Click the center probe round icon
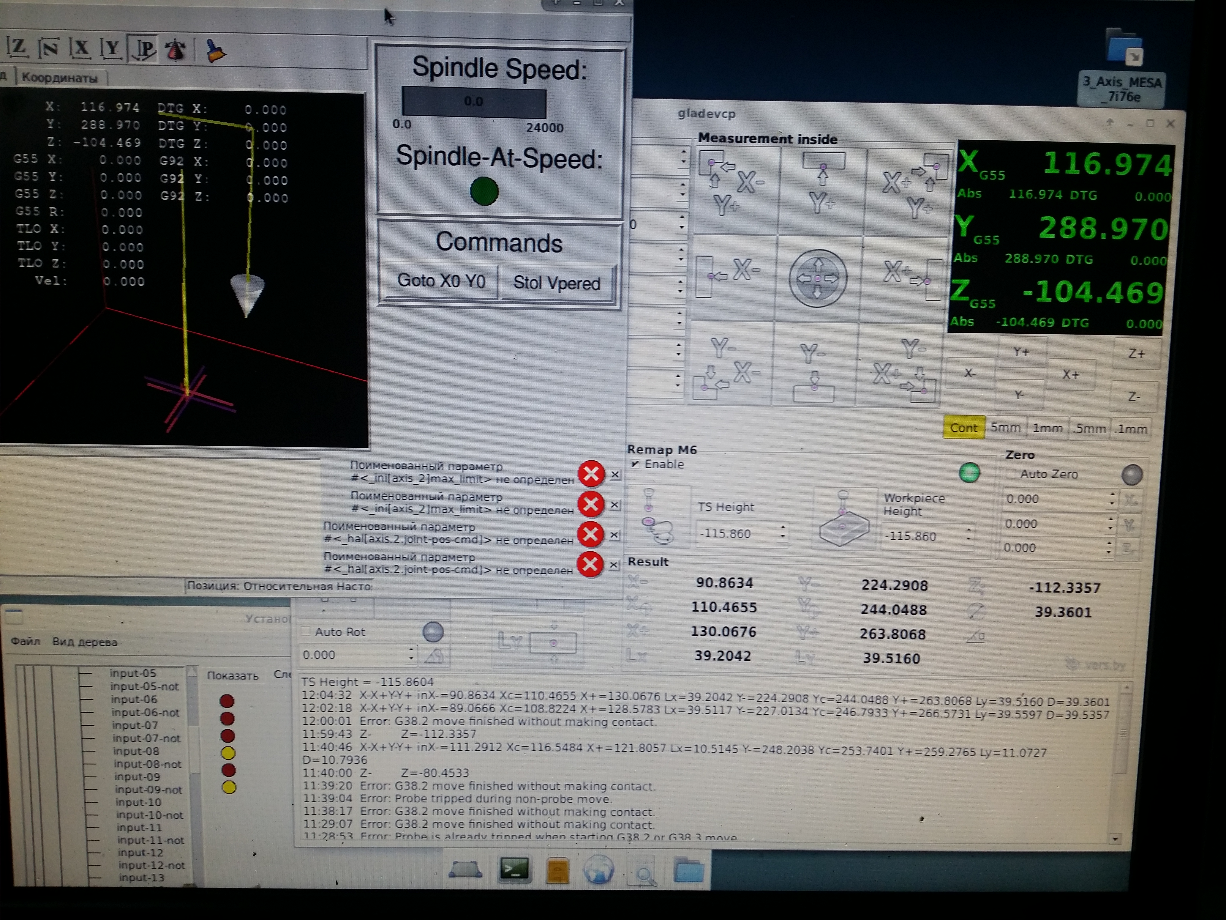 tap(818, 278)
